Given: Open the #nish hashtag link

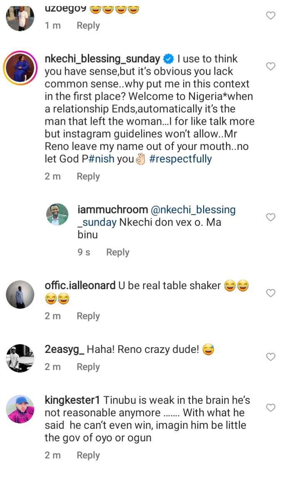Looking at the screenshot, I should coord(102,159).
